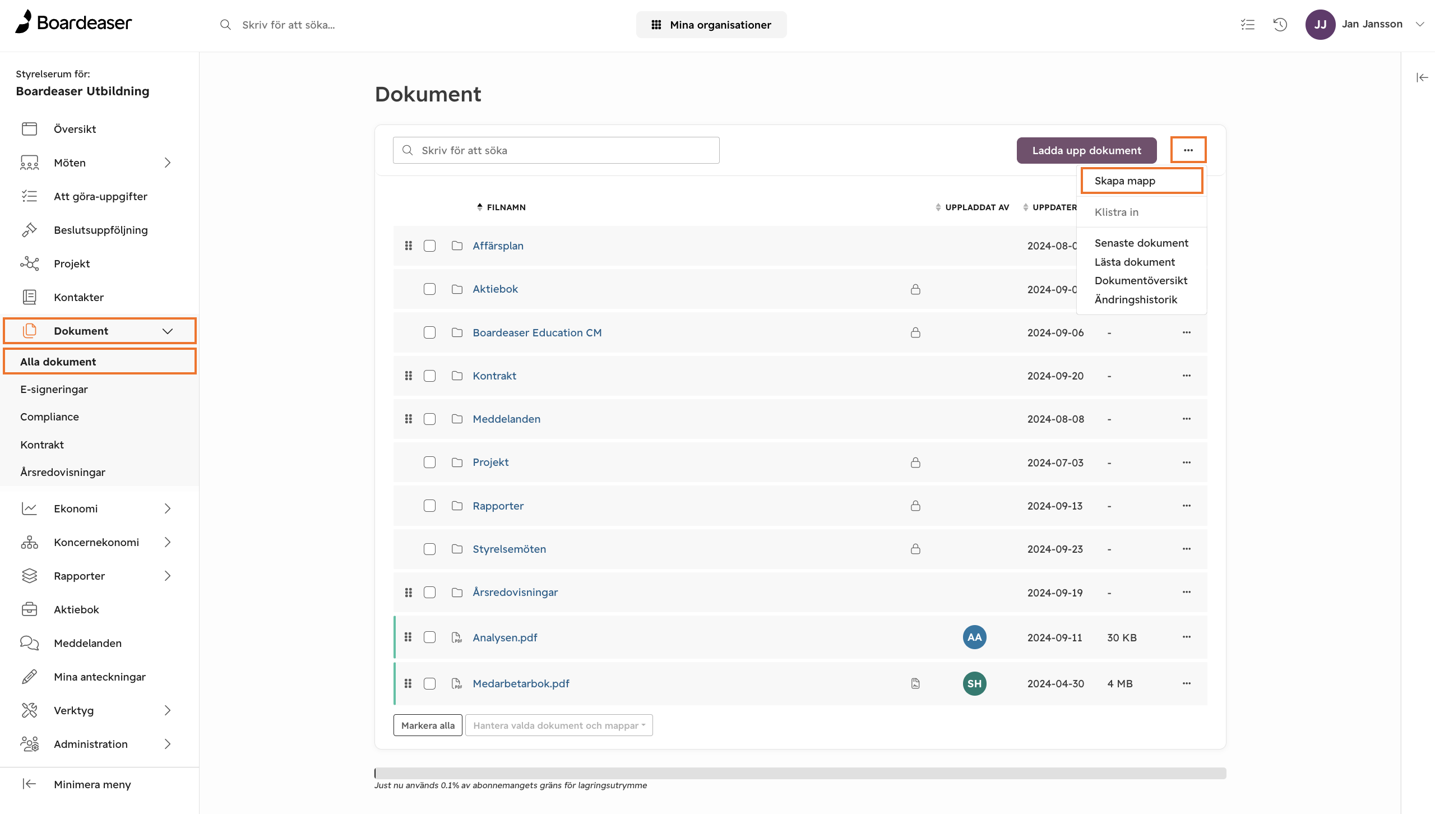Open Aktiebok in the sidebar
This screenshot has width=1435, height=814.
(x=76, y=609)
